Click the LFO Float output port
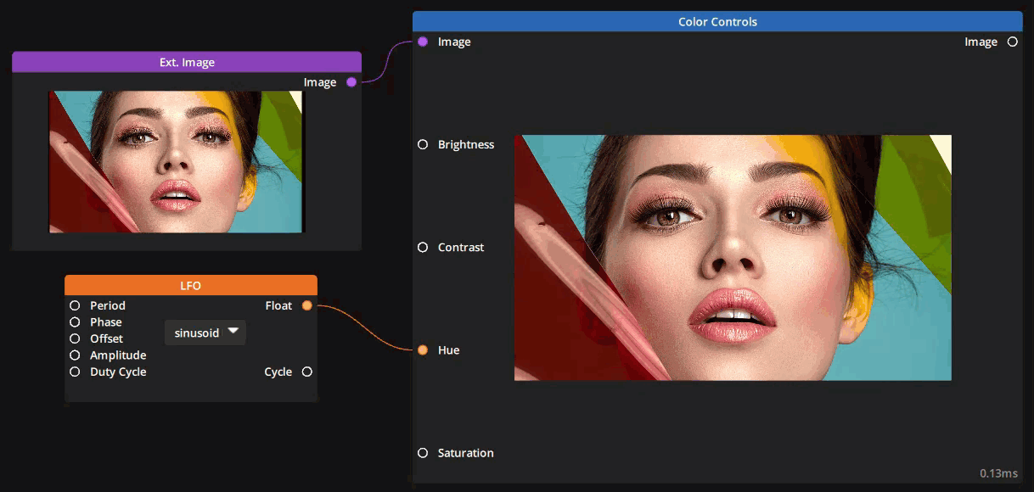Screen dimensions: 1034x492 [x=307, y=305]
